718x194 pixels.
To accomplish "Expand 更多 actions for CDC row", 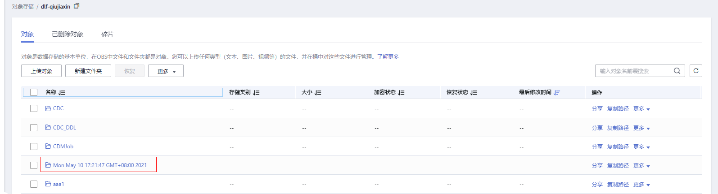I will tap(641, 109).
